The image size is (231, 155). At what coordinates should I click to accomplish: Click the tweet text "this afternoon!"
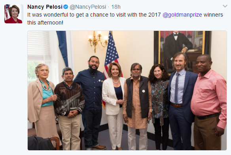45,23
